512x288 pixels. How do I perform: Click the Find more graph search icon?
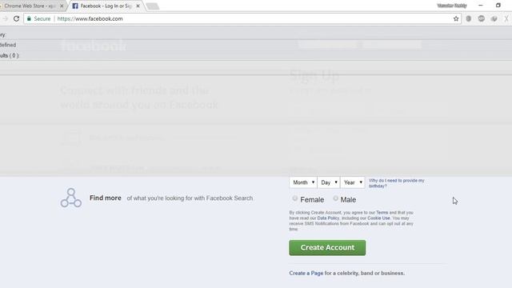tap(71, 198)
